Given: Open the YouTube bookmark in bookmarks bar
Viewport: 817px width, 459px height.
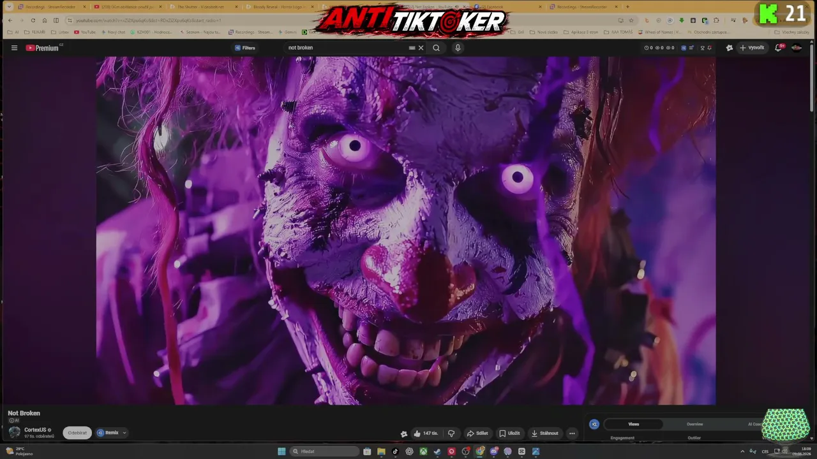Looking at the screenshot, I should 85,32.
